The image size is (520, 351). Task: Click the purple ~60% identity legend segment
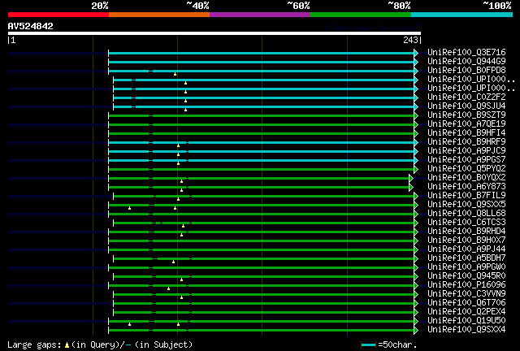tap(260, 15)
